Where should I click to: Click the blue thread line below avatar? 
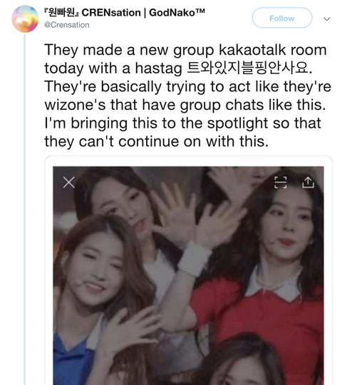[24, 210]
